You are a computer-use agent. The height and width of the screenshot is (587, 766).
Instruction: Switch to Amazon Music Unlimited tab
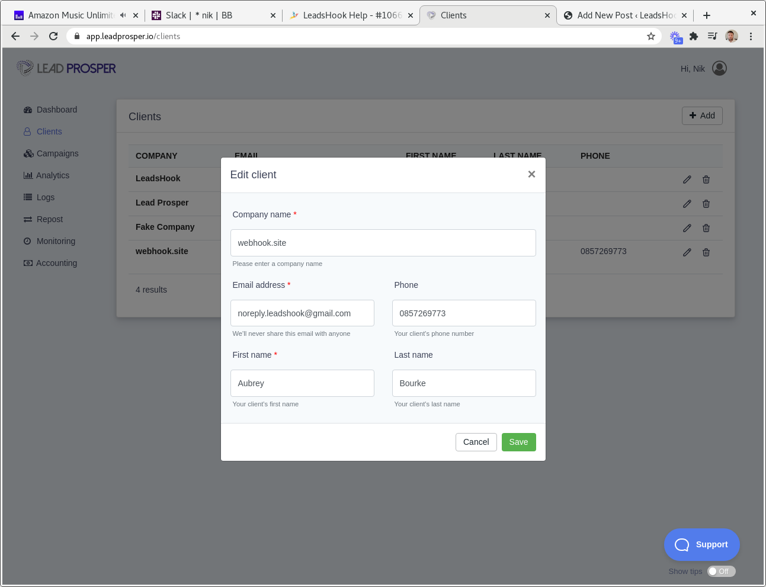click(71, 15)
